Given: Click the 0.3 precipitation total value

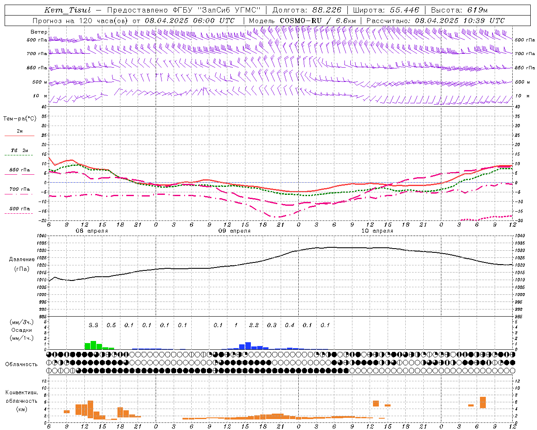Looking at the screenshot, I should [272, 325].
